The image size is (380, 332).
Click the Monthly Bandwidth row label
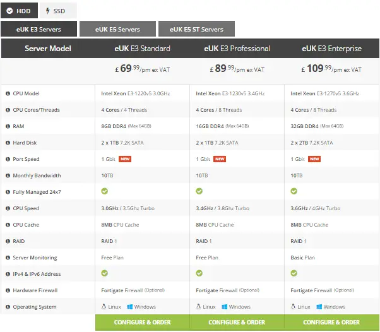37,175
